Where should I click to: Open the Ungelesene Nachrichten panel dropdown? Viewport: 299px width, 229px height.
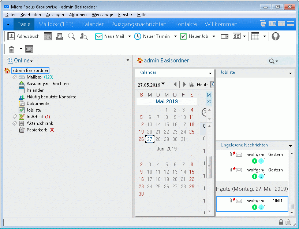[290, 146]
